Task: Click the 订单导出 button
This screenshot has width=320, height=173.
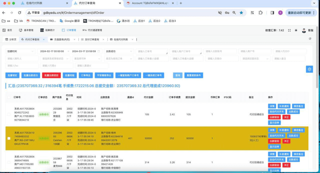Action: (x=86, y=75)
